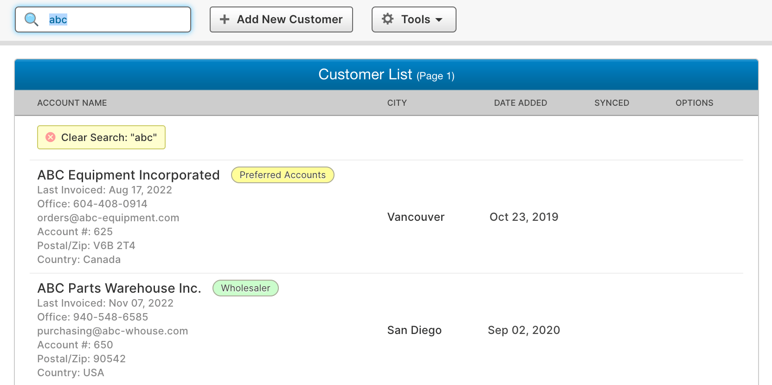Clear the "abc" search filter
This screenshot has height=385, width=772.
[101, 137]
